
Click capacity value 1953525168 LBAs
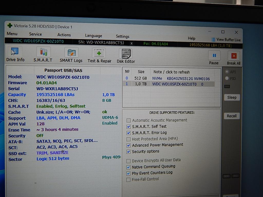[x=55, y=95]
